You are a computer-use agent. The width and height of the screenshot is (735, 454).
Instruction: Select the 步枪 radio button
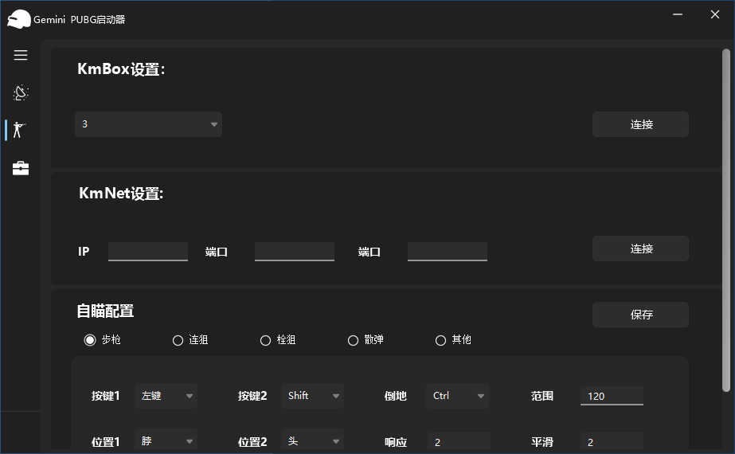pyautogui.click(x=90, y=340)
